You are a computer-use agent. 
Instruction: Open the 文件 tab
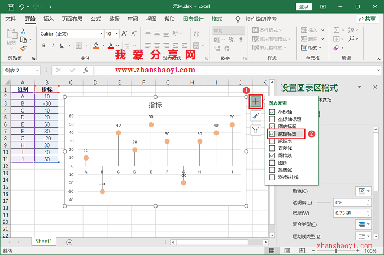11,19
